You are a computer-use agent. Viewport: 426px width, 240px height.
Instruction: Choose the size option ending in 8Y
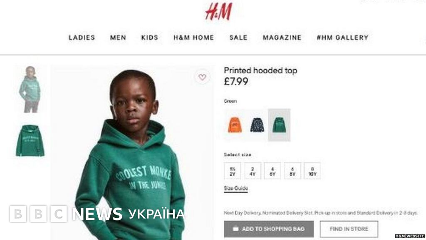pos(292,171)
